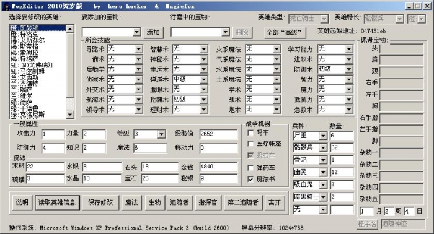
Task: Open the 尸巫 troop type dropdown
Action: 323,136
